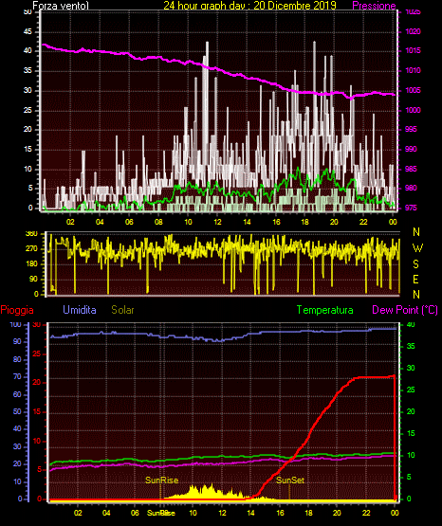The height and width of the screenshot is (526, 442).
Task: Click the blue "100" value on the humidity axis
Action: click(15, 325)
